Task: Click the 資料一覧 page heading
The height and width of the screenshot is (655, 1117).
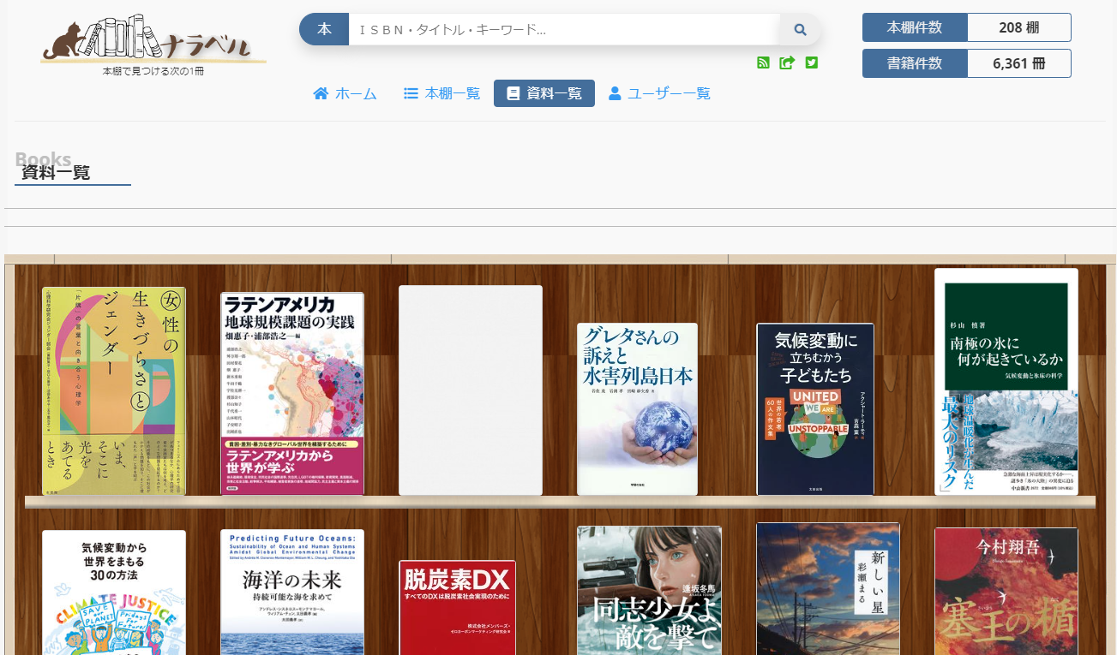Action: click(x=56, y=172)
